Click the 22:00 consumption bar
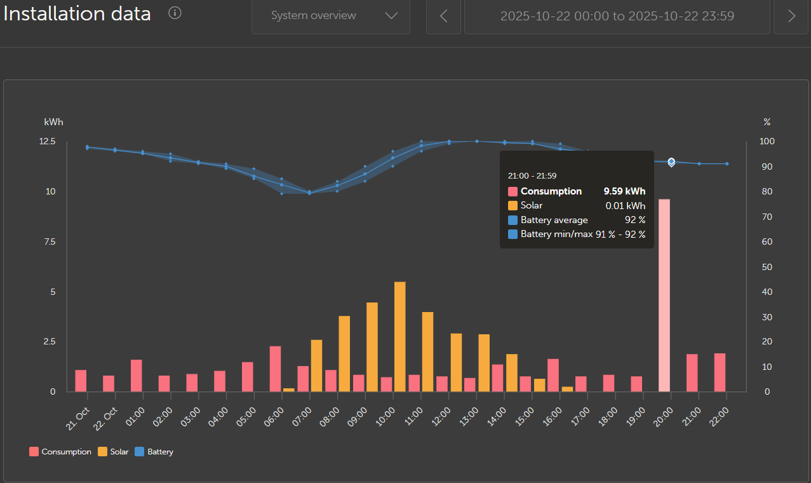Viewport: 811px width, 483px height. pos(720,372)
